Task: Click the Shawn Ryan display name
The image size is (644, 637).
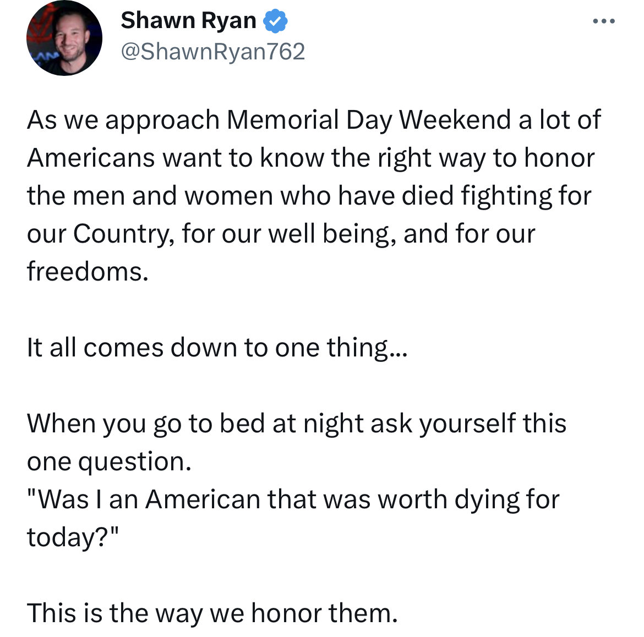Action: (x=188, y=20)
